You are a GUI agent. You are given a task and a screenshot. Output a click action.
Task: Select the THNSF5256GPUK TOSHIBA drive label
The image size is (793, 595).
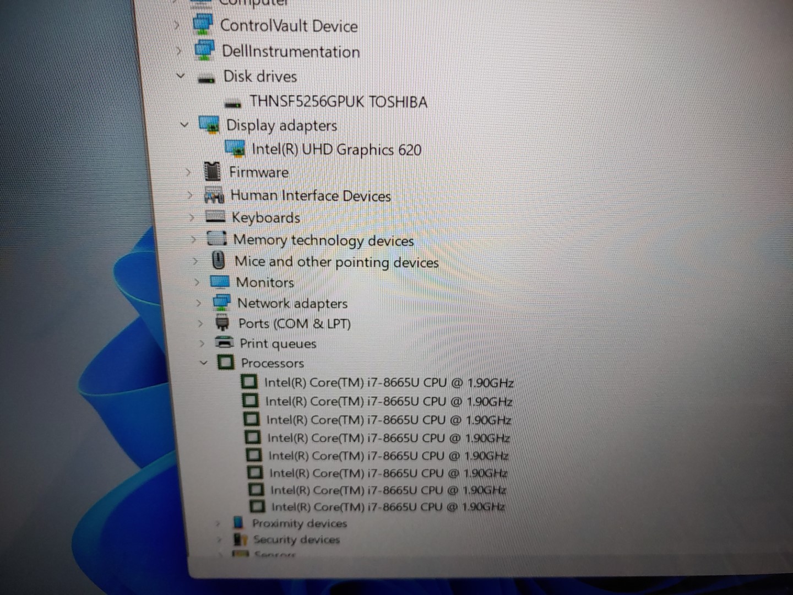click(x=338, y=102)
